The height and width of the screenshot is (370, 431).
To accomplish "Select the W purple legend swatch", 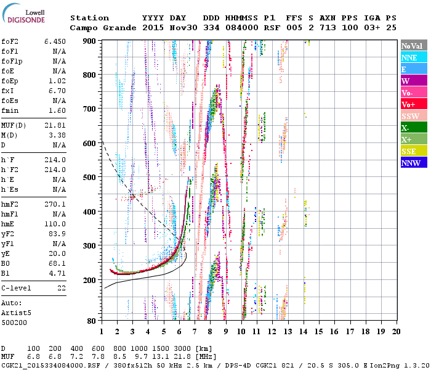I will [414, 81].
